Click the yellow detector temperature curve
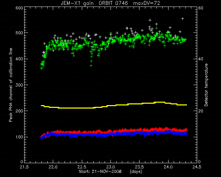The image size is (221, 177). coord(114,105)
